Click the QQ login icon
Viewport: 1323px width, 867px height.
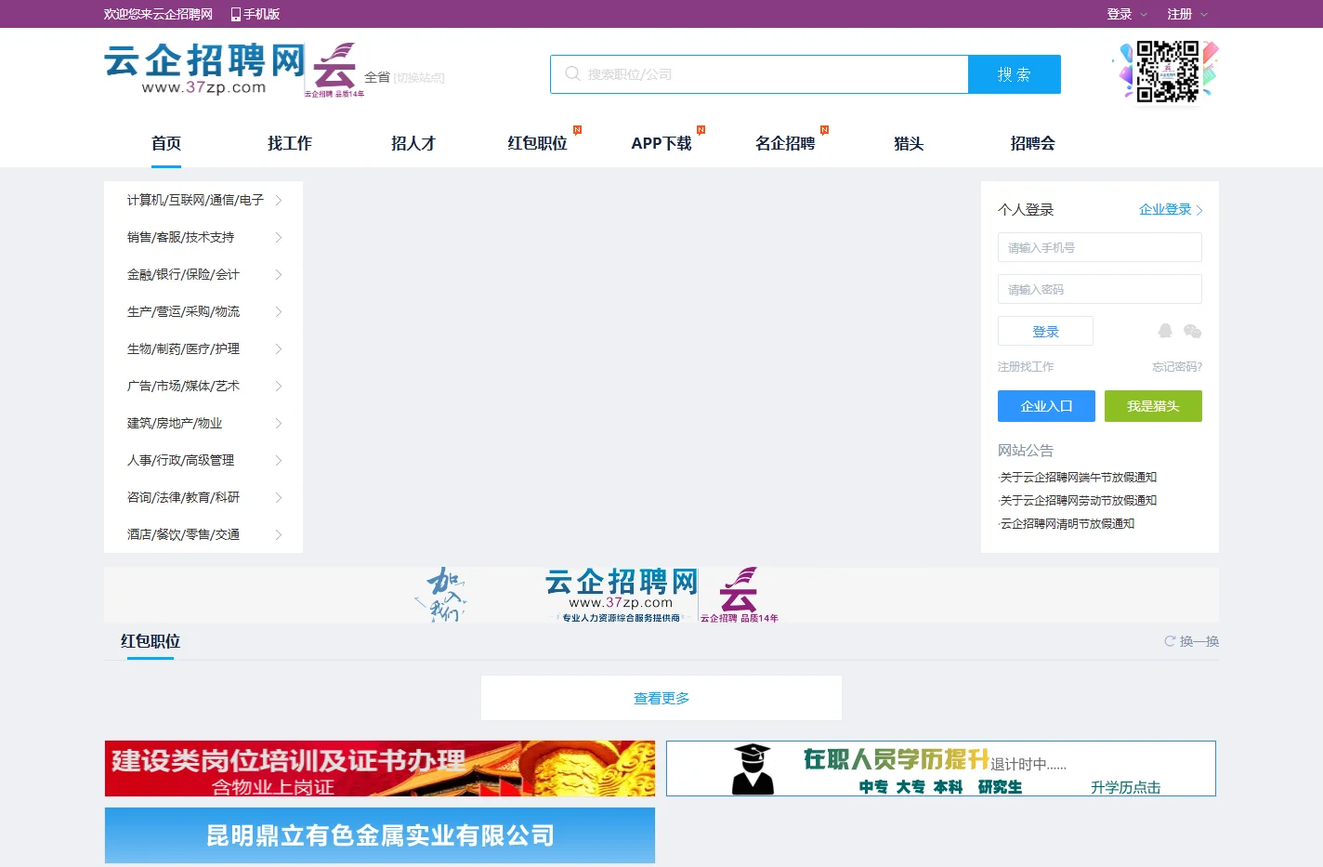click(1165, 331)
